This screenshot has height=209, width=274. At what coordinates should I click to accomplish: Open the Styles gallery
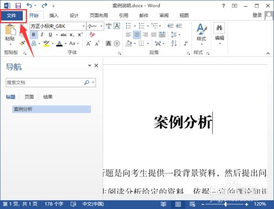point(201,34)
